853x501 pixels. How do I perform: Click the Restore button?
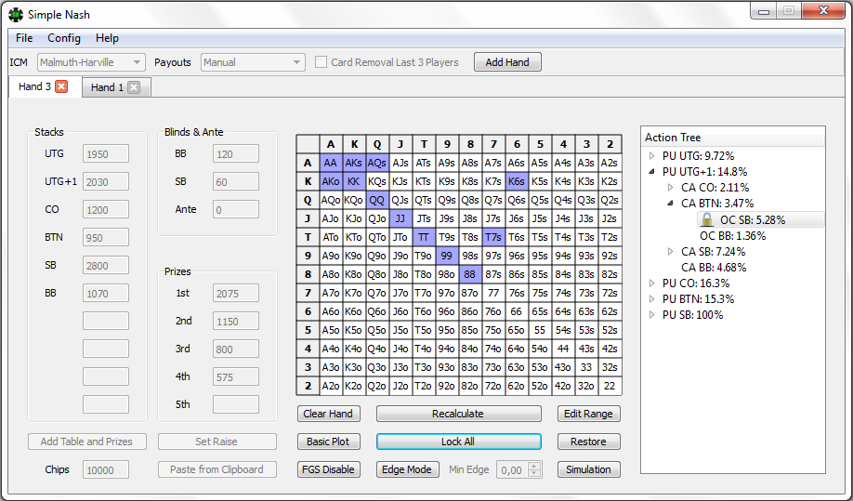(x=588, y=442)
